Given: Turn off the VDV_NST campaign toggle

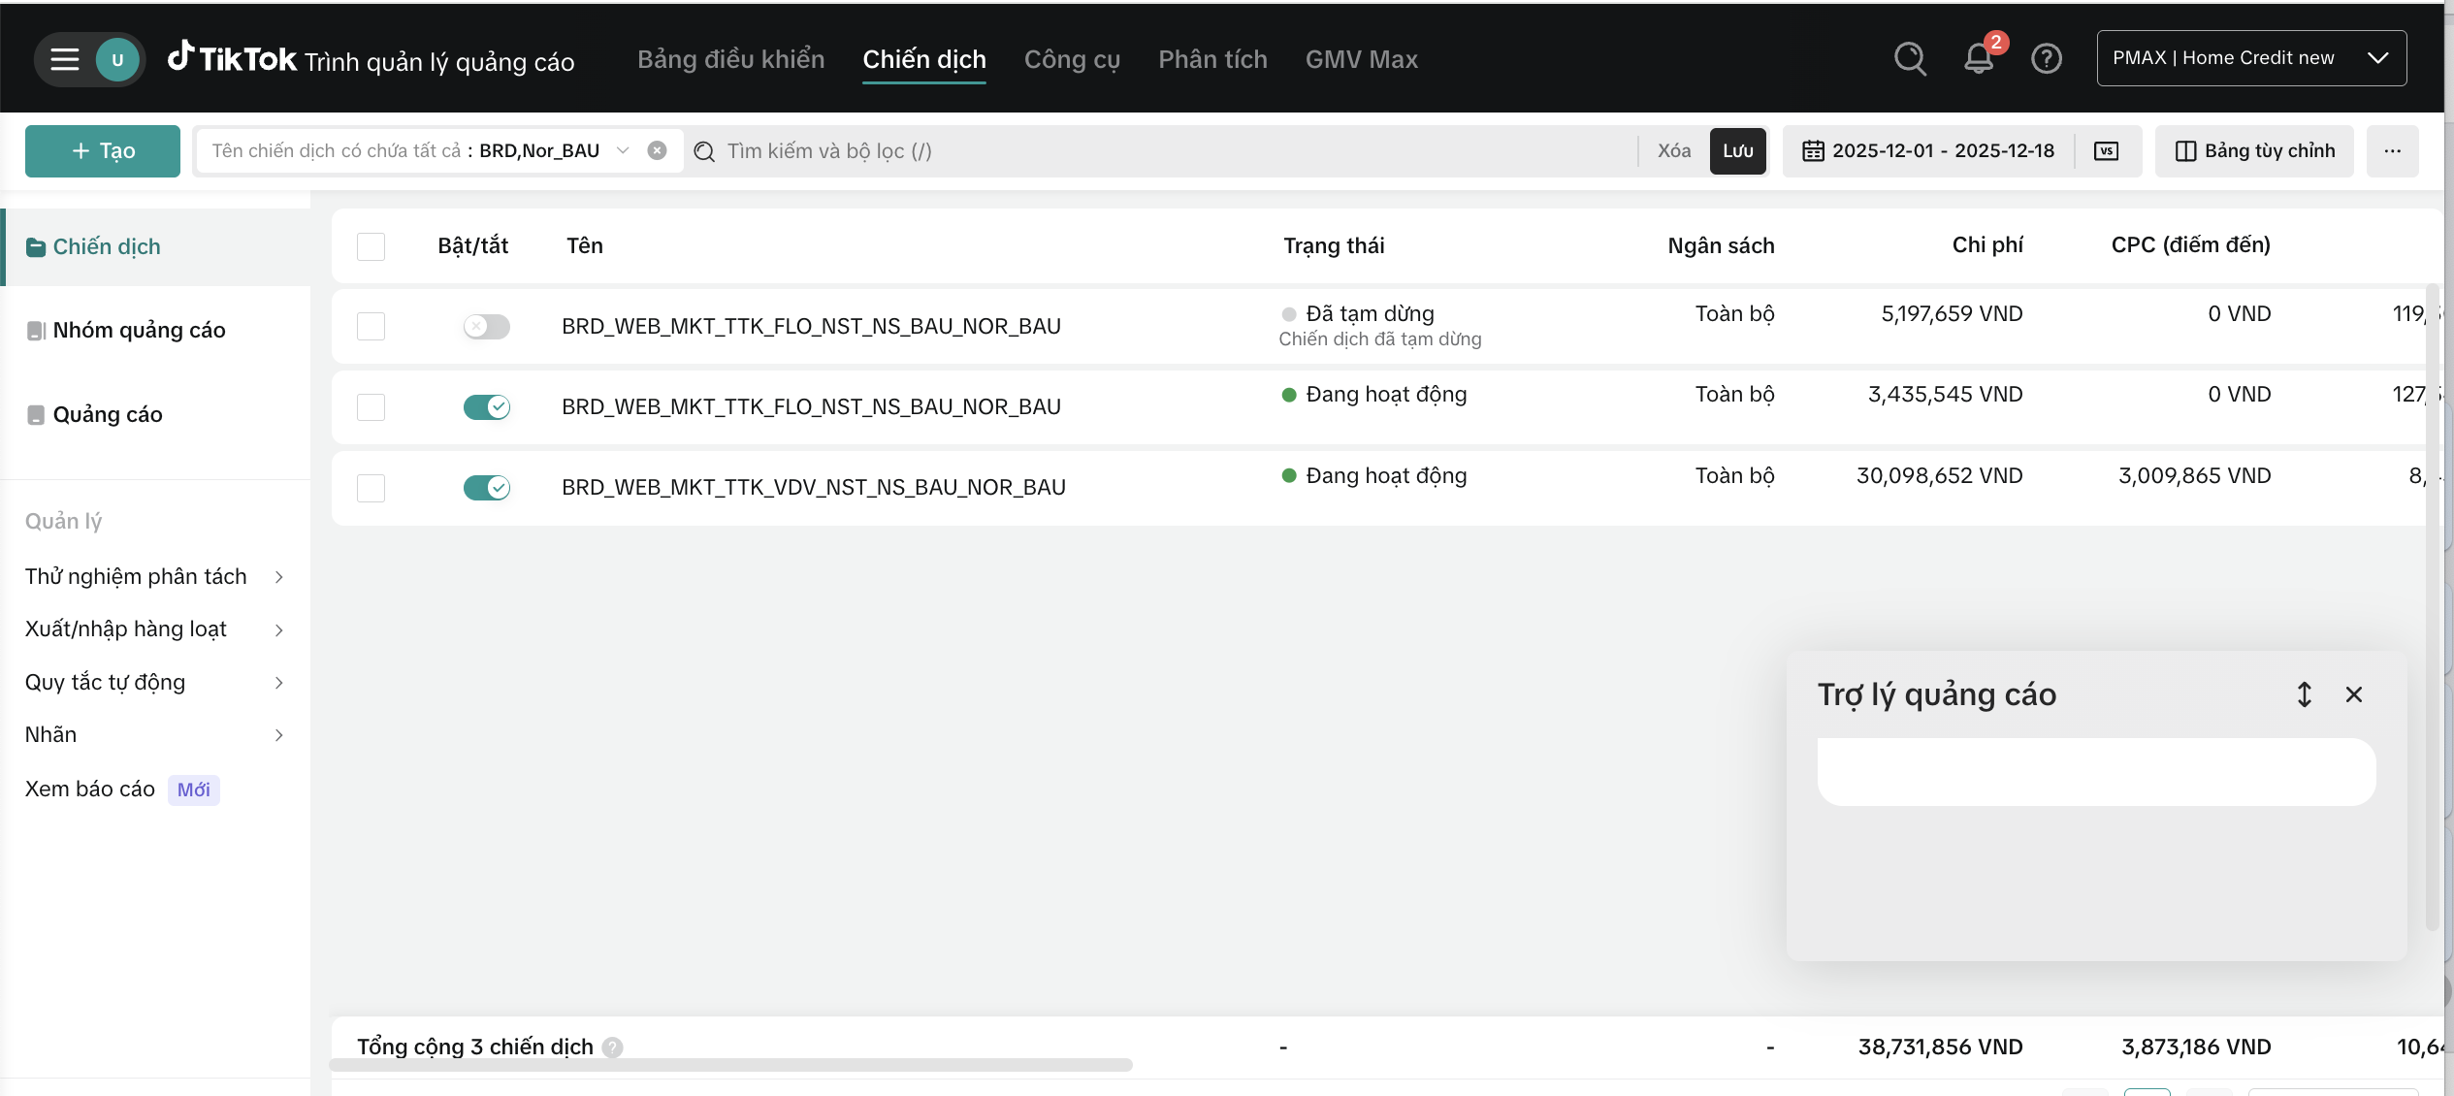Looking at the screenshot, I should tap(486, 488).
